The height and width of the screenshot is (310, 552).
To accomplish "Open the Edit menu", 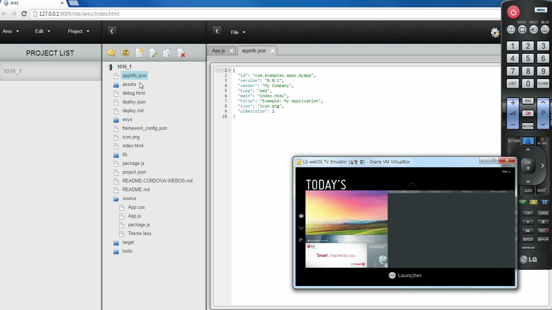I will tap(42, 31).
